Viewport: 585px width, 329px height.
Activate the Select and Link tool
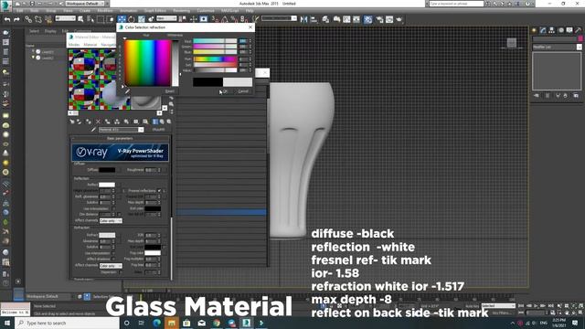28,19
